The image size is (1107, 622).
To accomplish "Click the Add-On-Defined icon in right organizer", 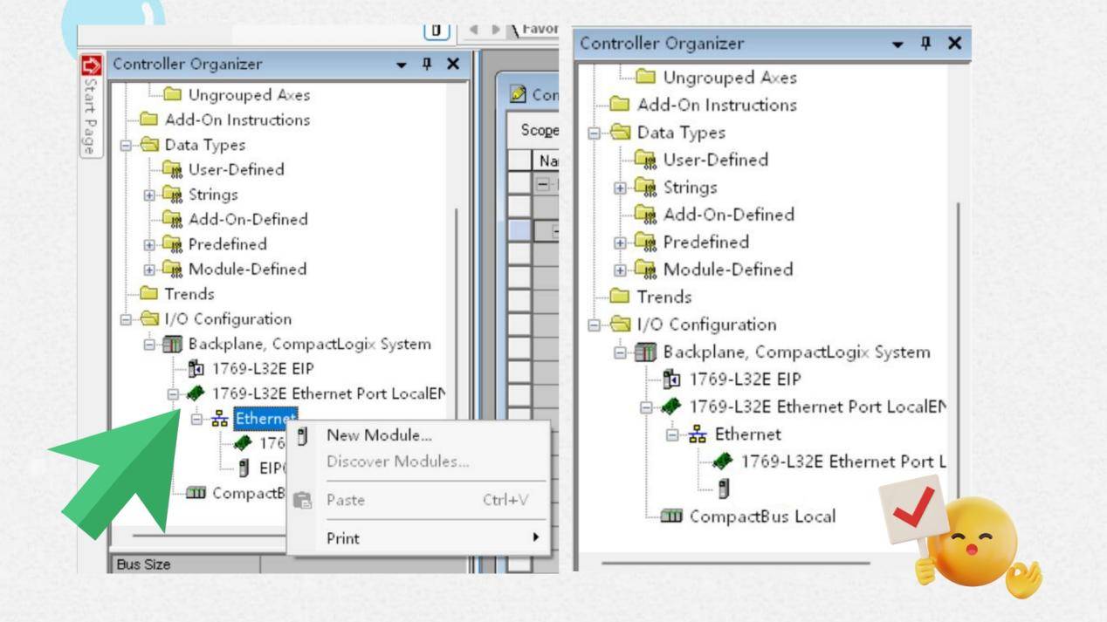I will (x=646, y=215).
